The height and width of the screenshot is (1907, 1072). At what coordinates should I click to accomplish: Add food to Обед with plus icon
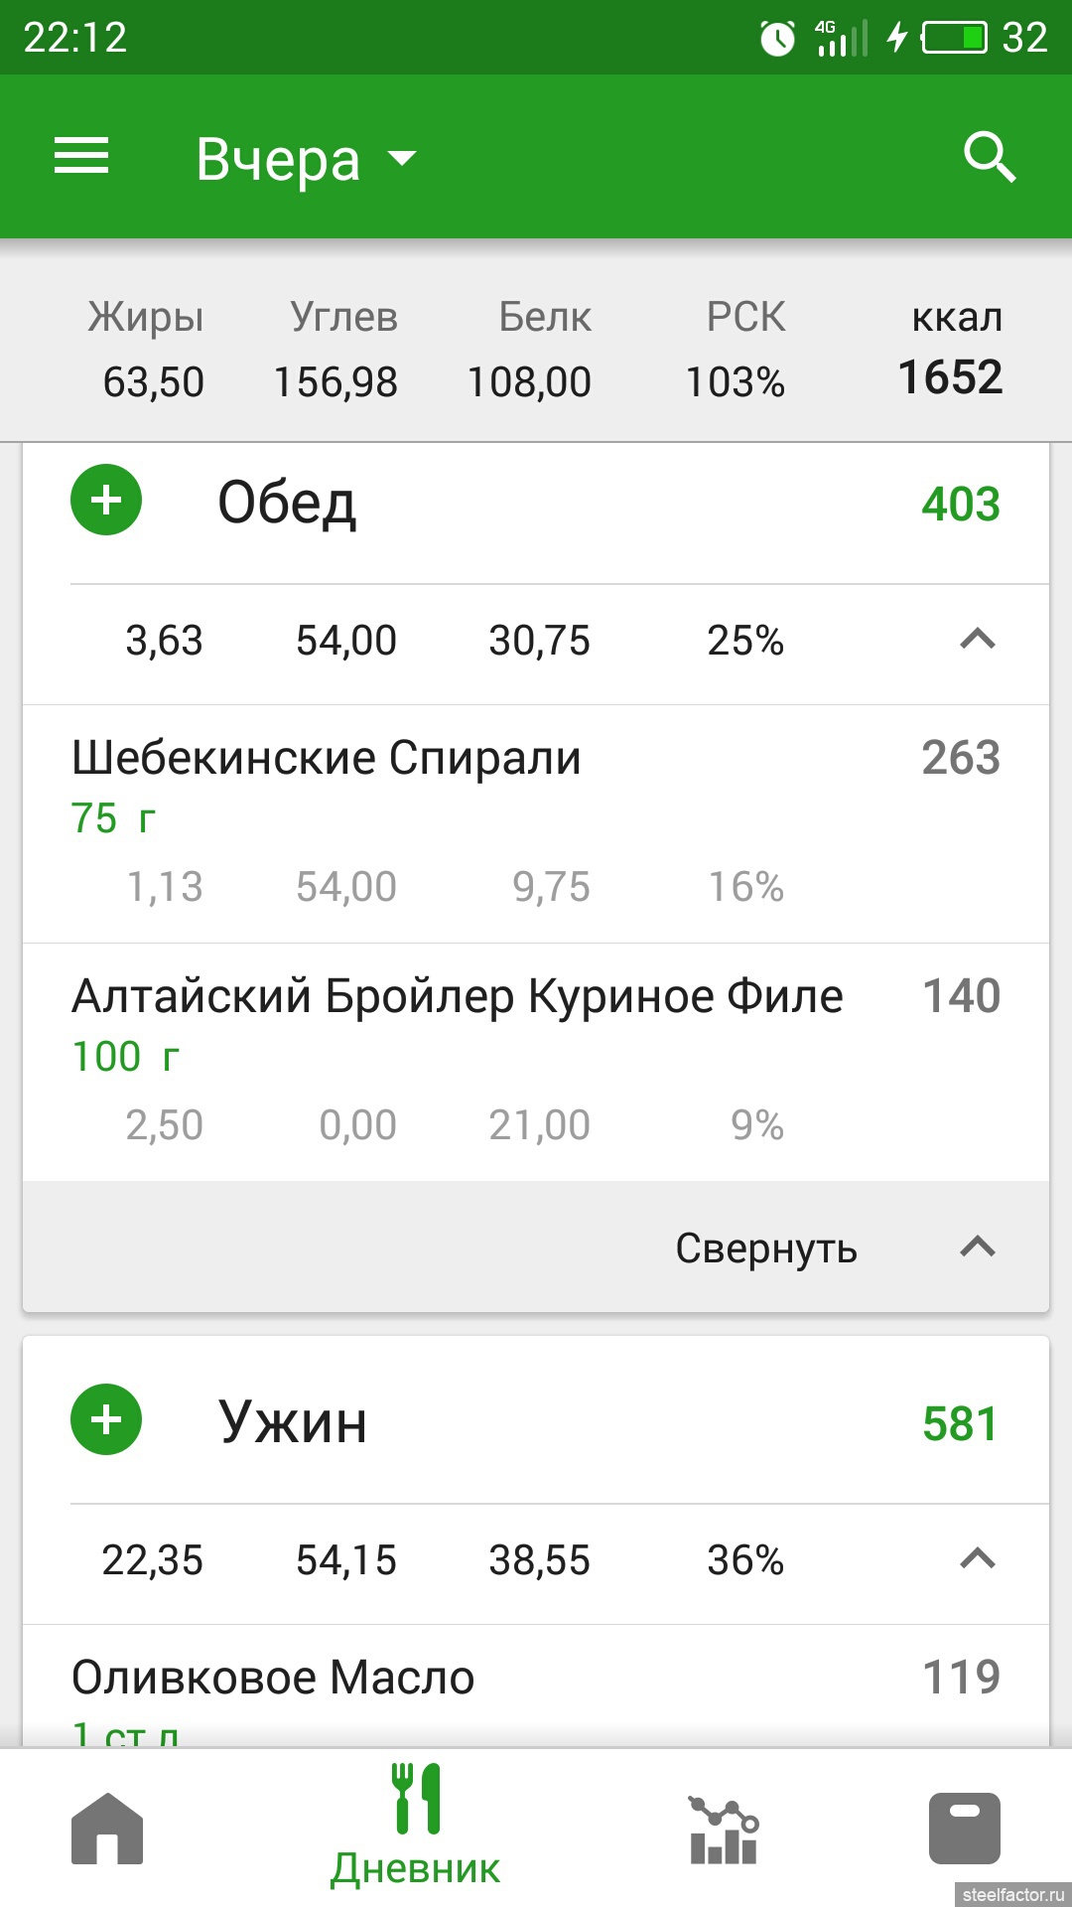point(106,501)
